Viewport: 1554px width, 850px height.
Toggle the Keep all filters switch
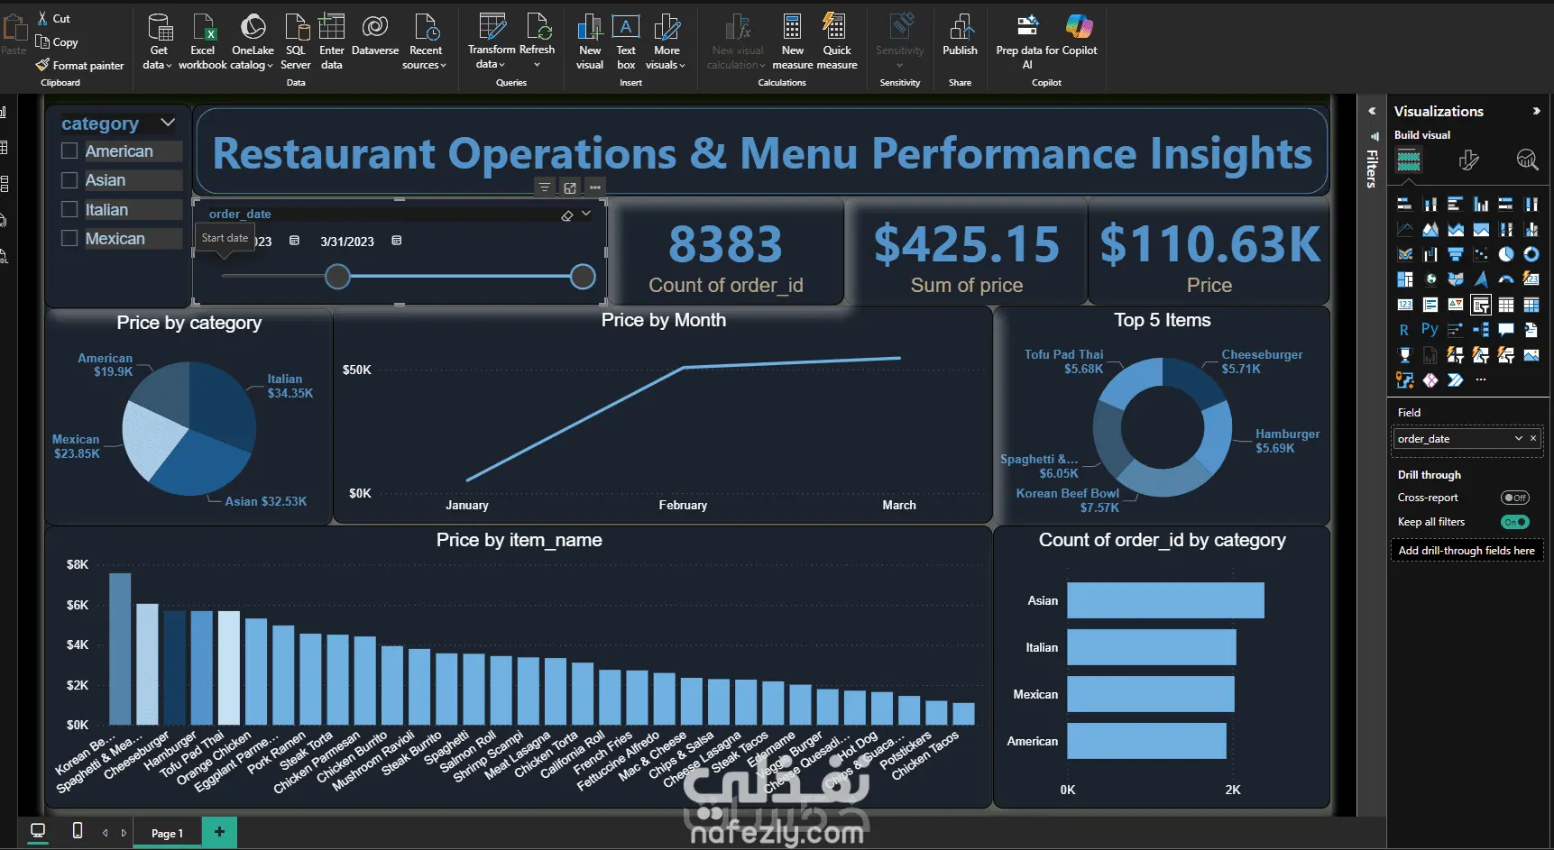pos(1514,522)
